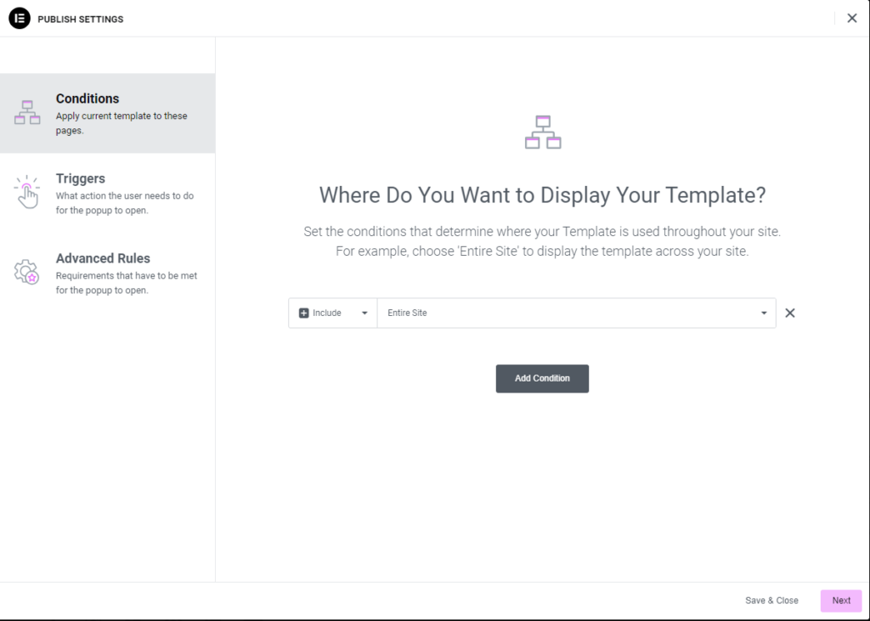Screen dimensions: 870x621
Task: Click the plus icon beside Include
Action: tap(303, 313)
